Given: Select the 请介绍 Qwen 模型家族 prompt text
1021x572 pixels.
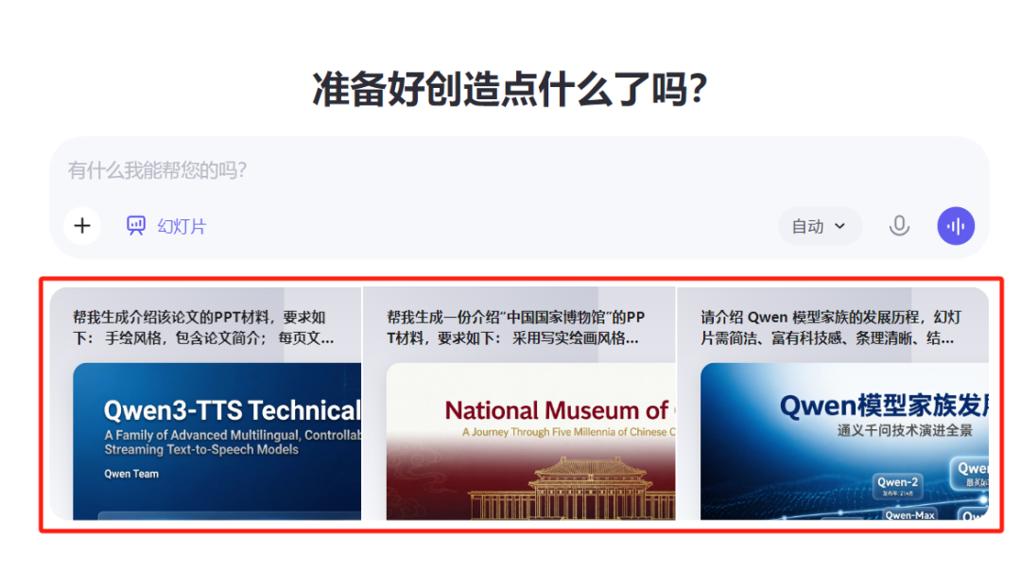Looking at the screenshot, I should pos(830,327).
